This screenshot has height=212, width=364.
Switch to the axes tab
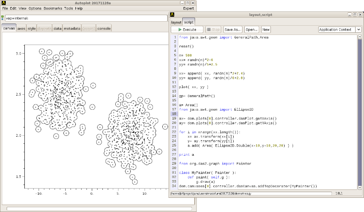pyautogui.click(x=21, y=28)
